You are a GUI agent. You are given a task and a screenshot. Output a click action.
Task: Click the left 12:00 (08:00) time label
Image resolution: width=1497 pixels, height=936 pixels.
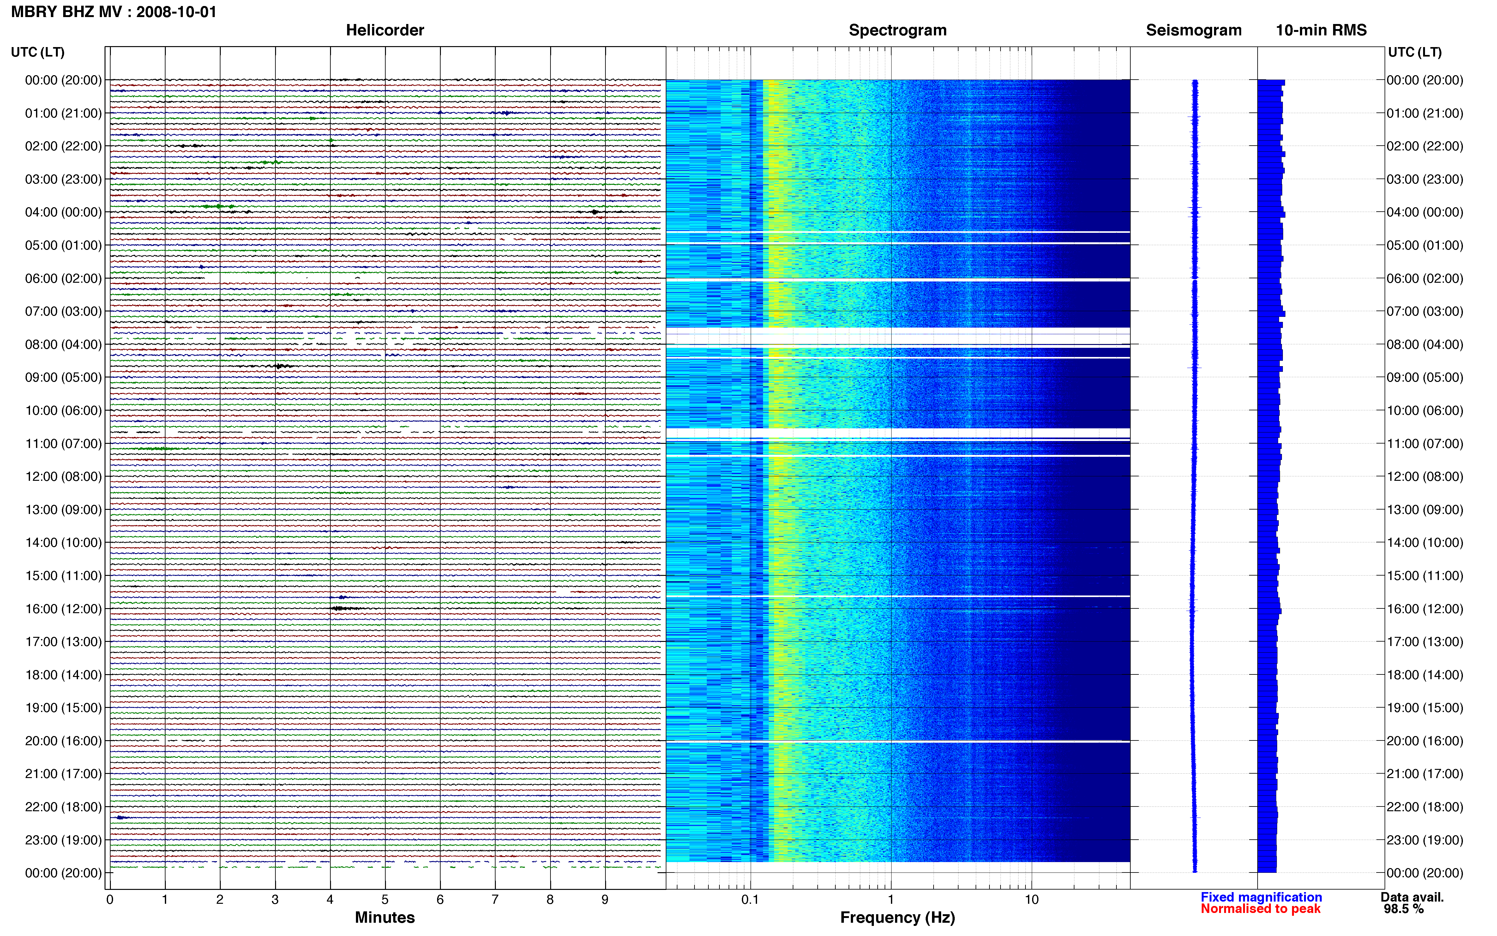tap(63, 477)
